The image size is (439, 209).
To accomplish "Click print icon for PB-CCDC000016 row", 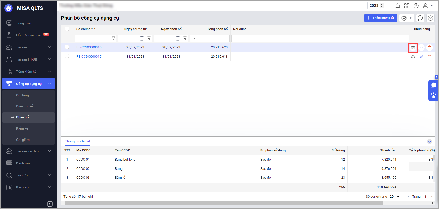I will pyautogui.click(x=413, y=47).
